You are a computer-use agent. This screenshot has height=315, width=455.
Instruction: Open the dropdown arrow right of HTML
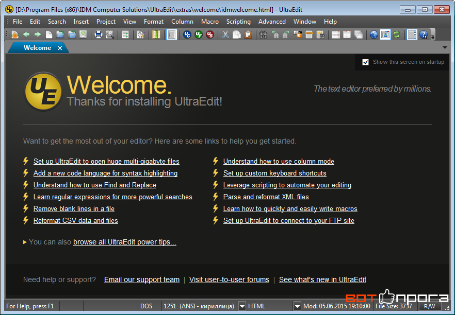[x=297, y=306]
